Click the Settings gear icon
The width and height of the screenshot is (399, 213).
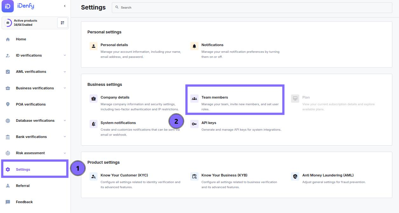pos(8,169)
